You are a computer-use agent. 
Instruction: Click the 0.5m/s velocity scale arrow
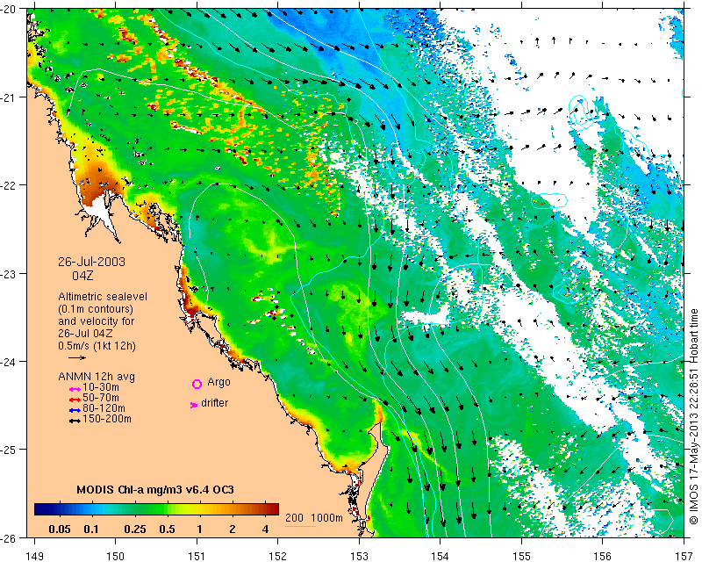(x=77, y=357)
